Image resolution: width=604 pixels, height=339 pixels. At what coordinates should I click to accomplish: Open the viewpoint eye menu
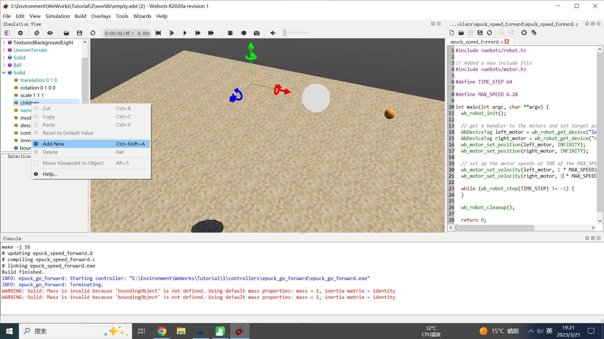(x=50, y=33)
